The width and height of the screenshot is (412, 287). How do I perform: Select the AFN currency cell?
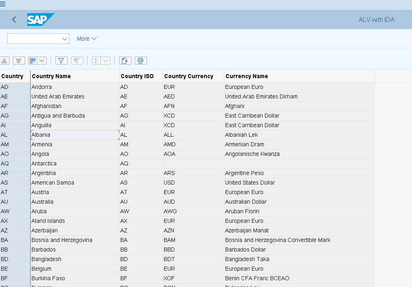tap(193, 106)
